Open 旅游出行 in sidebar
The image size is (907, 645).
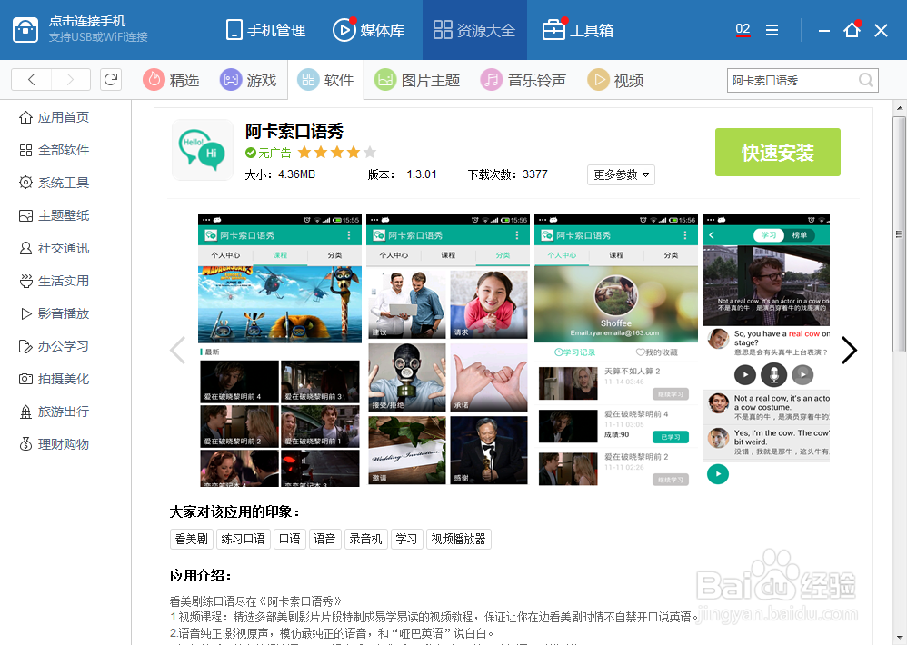55,412
